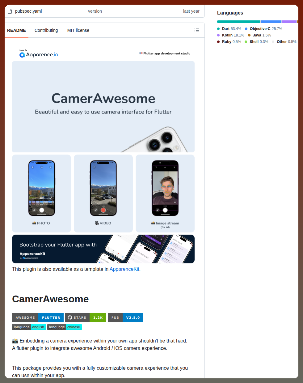Click the Awesome Flutter badge

tap(38, 317)
